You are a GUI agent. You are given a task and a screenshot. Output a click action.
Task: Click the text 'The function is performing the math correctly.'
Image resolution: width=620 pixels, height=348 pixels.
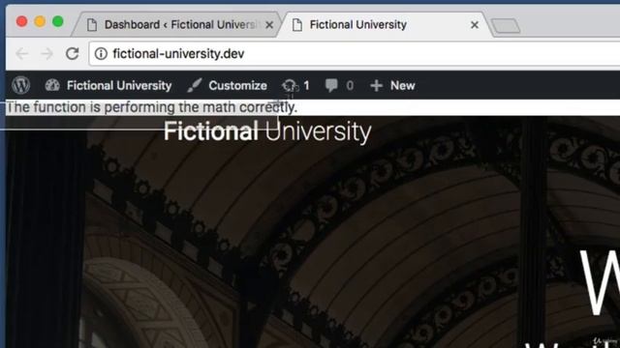pos(151,107)
